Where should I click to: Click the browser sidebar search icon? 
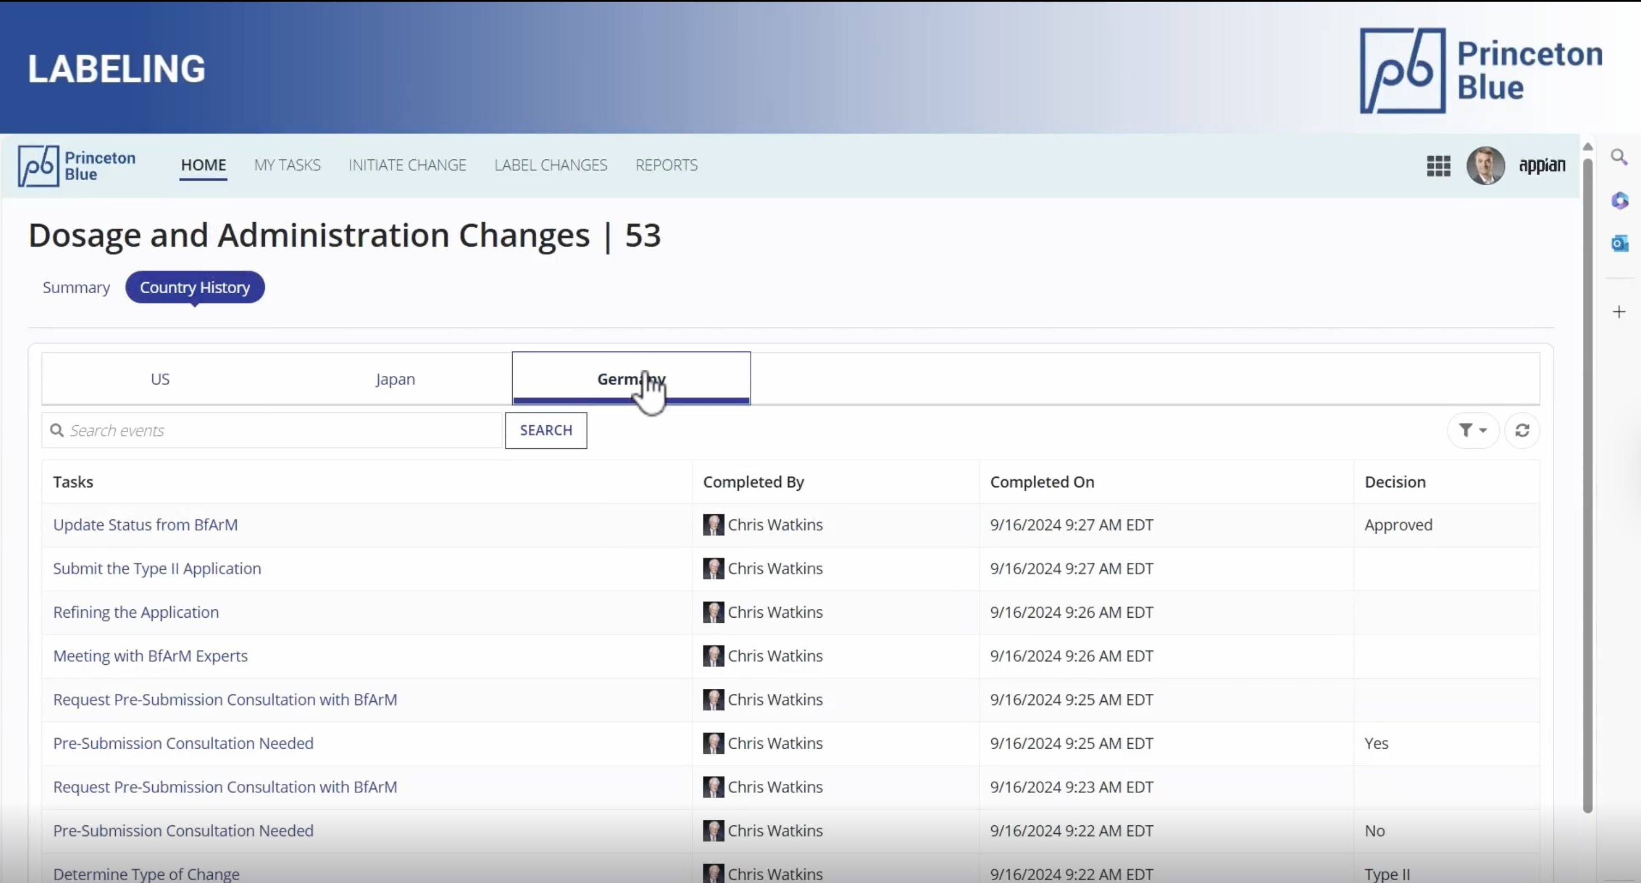(x=1619, y=157)
